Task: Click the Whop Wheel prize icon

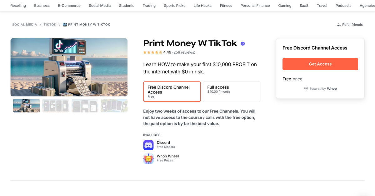Action: [x=148, y=158]
